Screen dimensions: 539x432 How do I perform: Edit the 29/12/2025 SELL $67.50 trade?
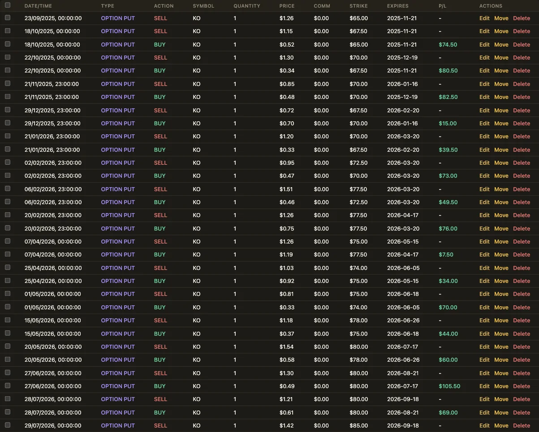[484, 110]
